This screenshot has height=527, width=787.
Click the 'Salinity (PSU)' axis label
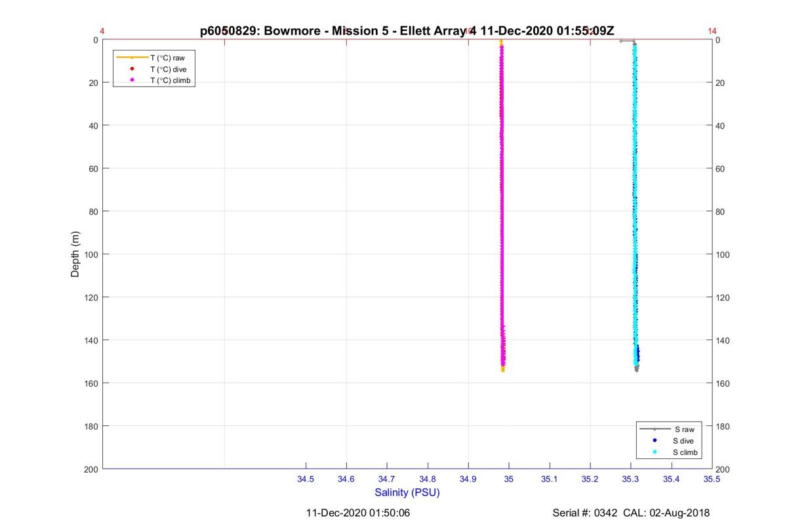coord(407,492)
